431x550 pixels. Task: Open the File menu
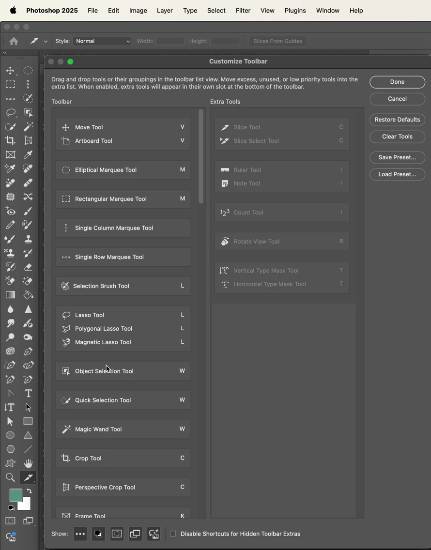[x=92, y=11]
